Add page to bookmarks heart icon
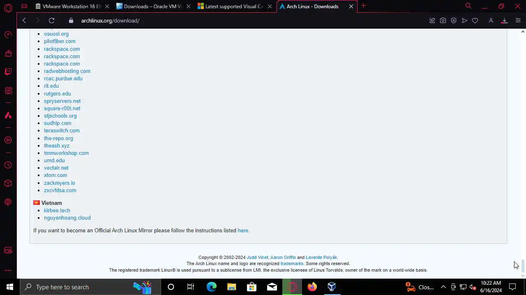This screenshot has width=526, height=295. [475, 20]
